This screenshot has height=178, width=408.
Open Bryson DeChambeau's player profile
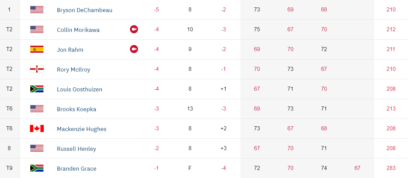(84, 10)
